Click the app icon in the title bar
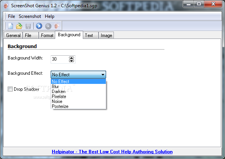 pos(6,6)
